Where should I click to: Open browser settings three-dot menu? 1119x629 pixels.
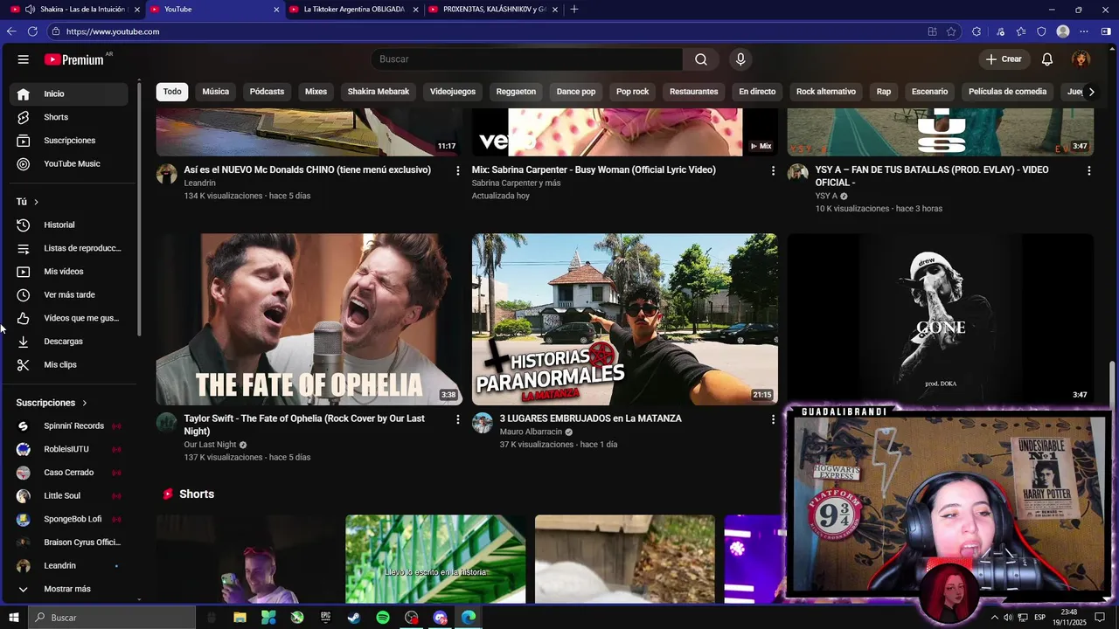1085,31
